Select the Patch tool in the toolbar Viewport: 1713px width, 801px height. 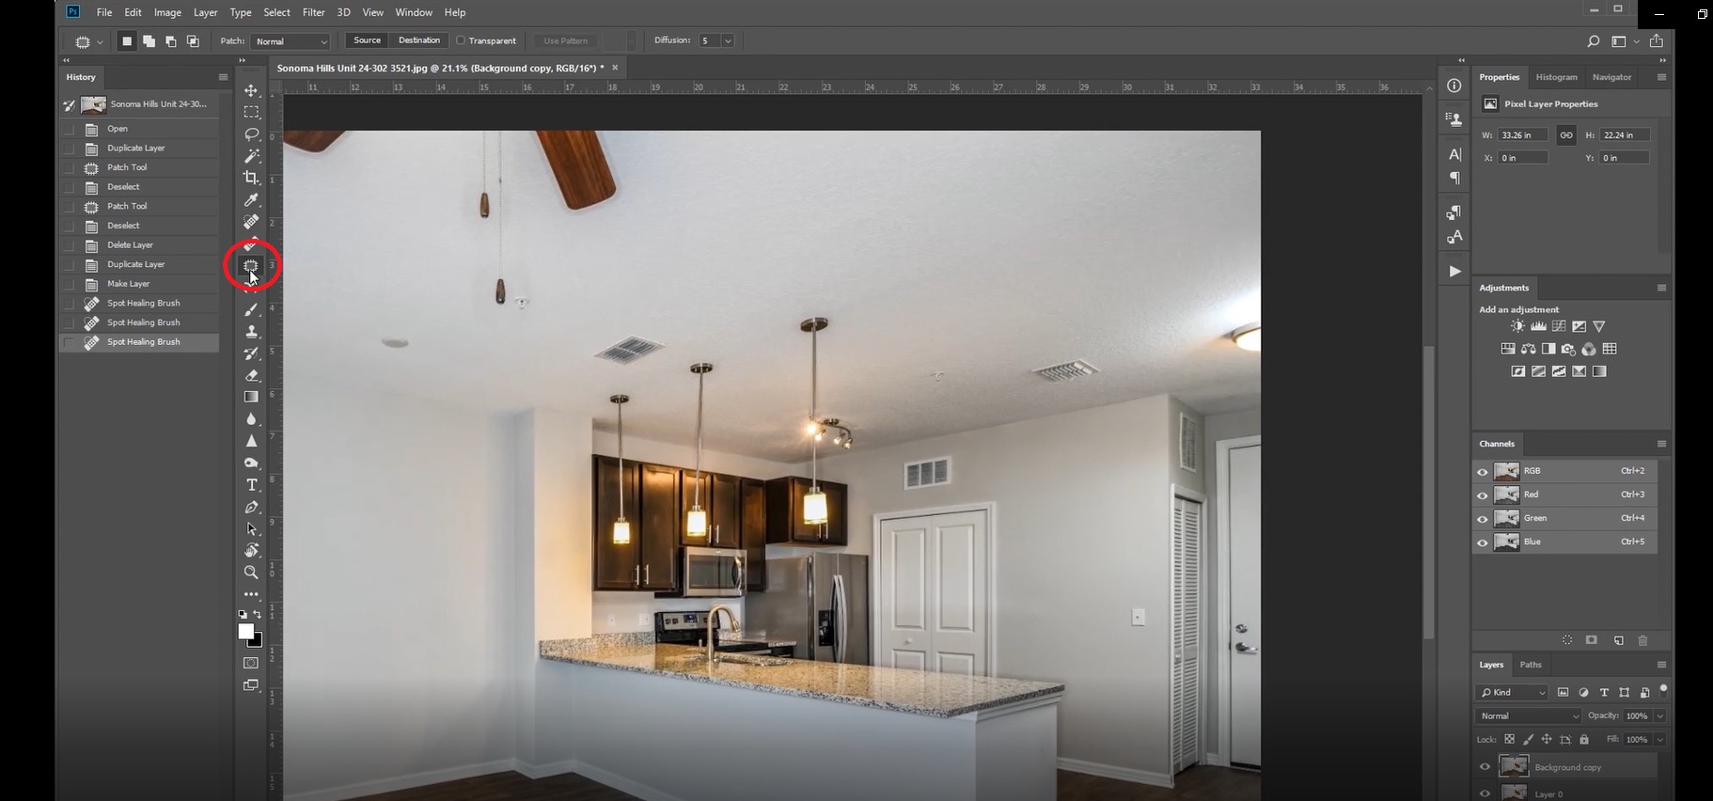coord(251,266)
